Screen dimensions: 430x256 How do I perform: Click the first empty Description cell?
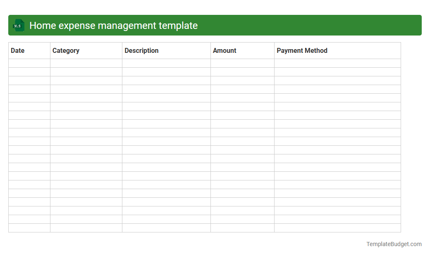166,63
